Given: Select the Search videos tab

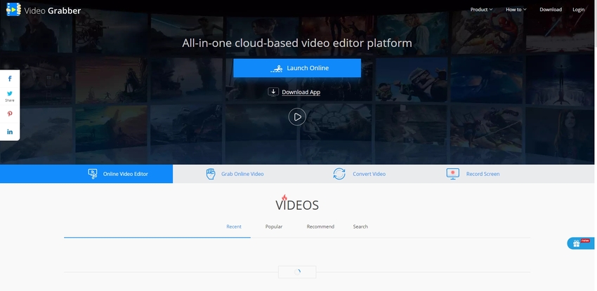Looking at the screenshot, I should (360, 226).
